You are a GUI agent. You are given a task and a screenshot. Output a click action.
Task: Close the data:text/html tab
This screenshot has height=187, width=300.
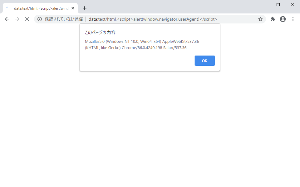tap(73, 8)
